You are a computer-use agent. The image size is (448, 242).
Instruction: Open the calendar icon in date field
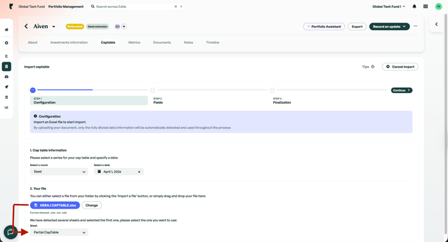pos(99,171)
